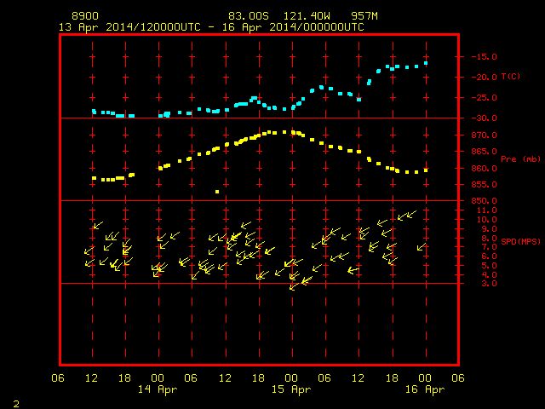Click station ID 8900 in the header

[x=85, y=16]
